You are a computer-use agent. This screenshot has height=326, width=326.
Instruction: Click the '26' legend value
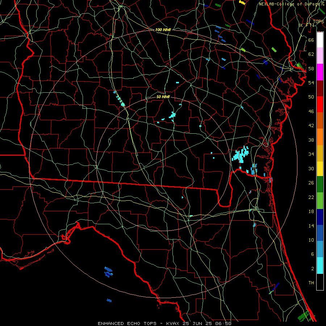[x=311, y=183]
